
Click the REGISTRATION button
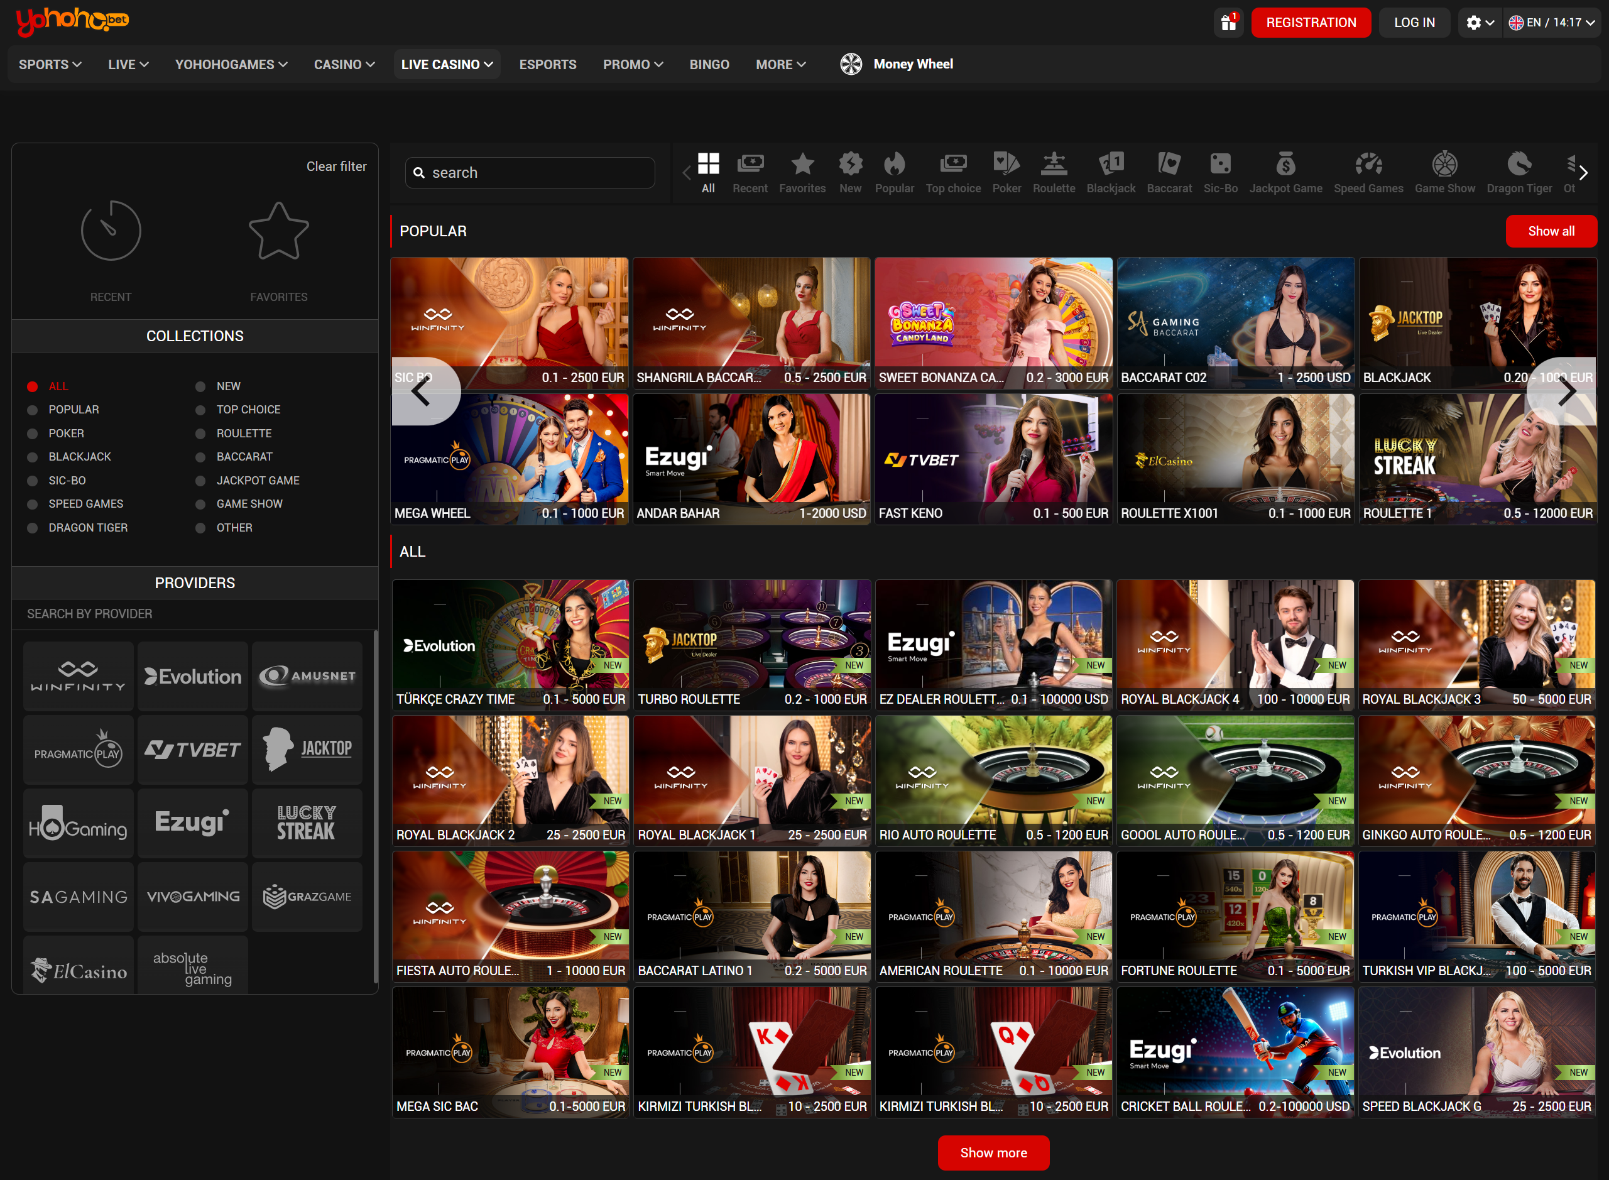coord(1310,23)
